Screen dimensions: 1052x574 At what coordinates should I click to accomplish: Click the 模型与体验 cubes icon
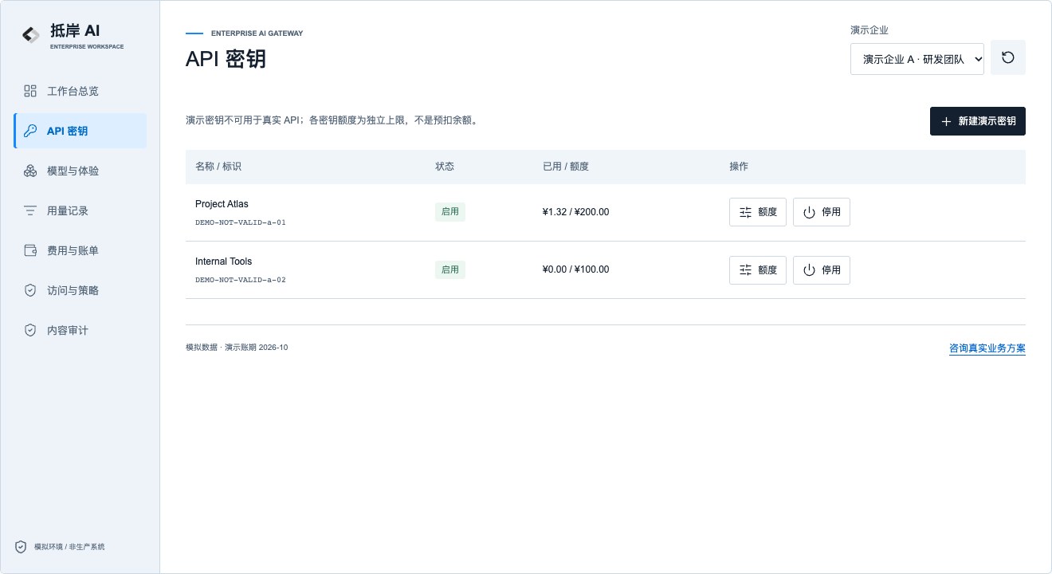tap(30, 171)
